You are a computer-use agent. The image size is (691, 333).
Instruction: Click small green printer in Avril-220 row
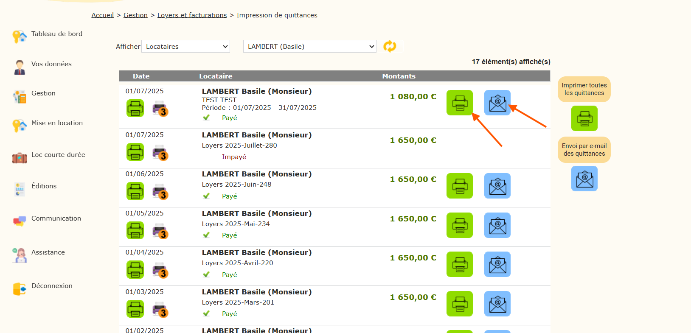coord(135,270)
